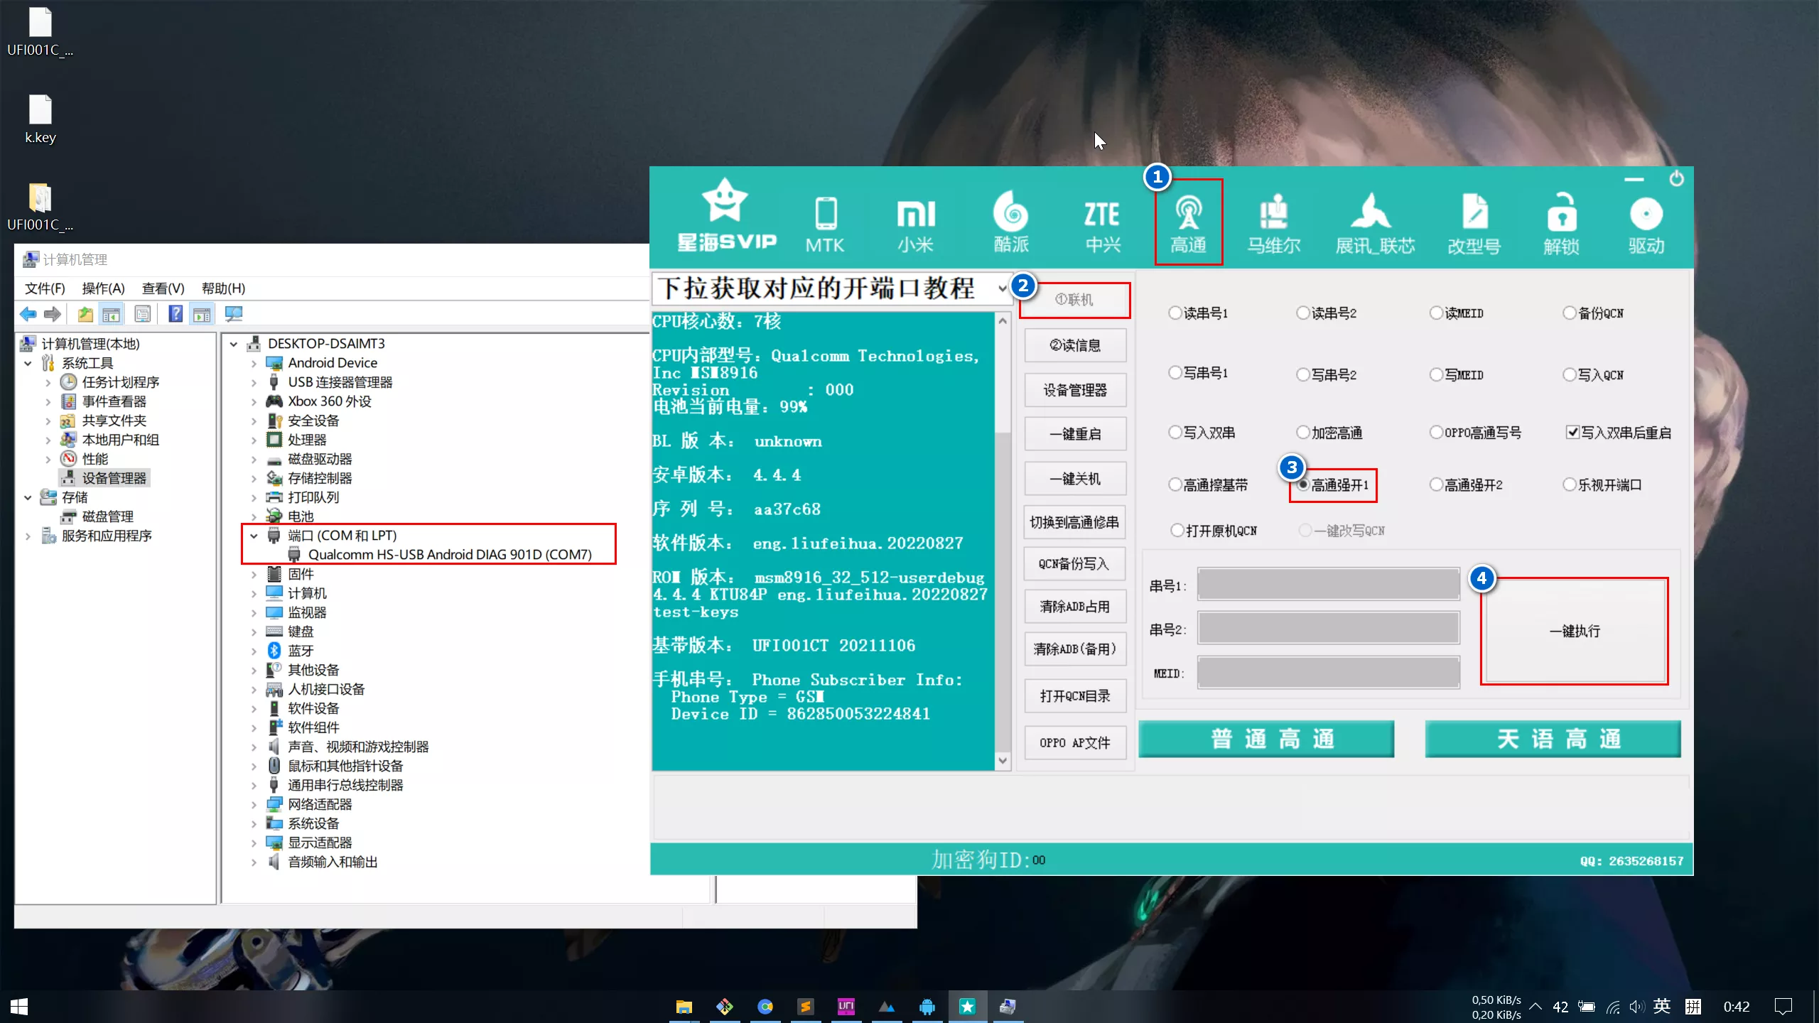Open 文件(F) menu
This screenshot has height=1023, width=1819.
[x=45, y=288]
